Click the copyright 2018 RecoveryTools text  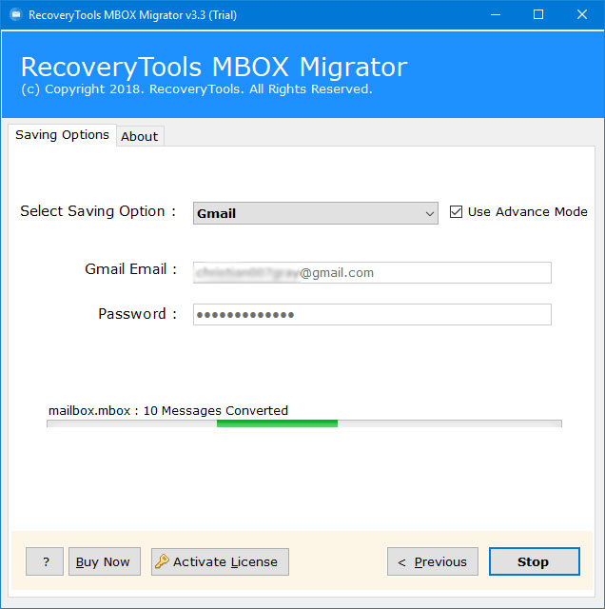[x=197, y=89]
